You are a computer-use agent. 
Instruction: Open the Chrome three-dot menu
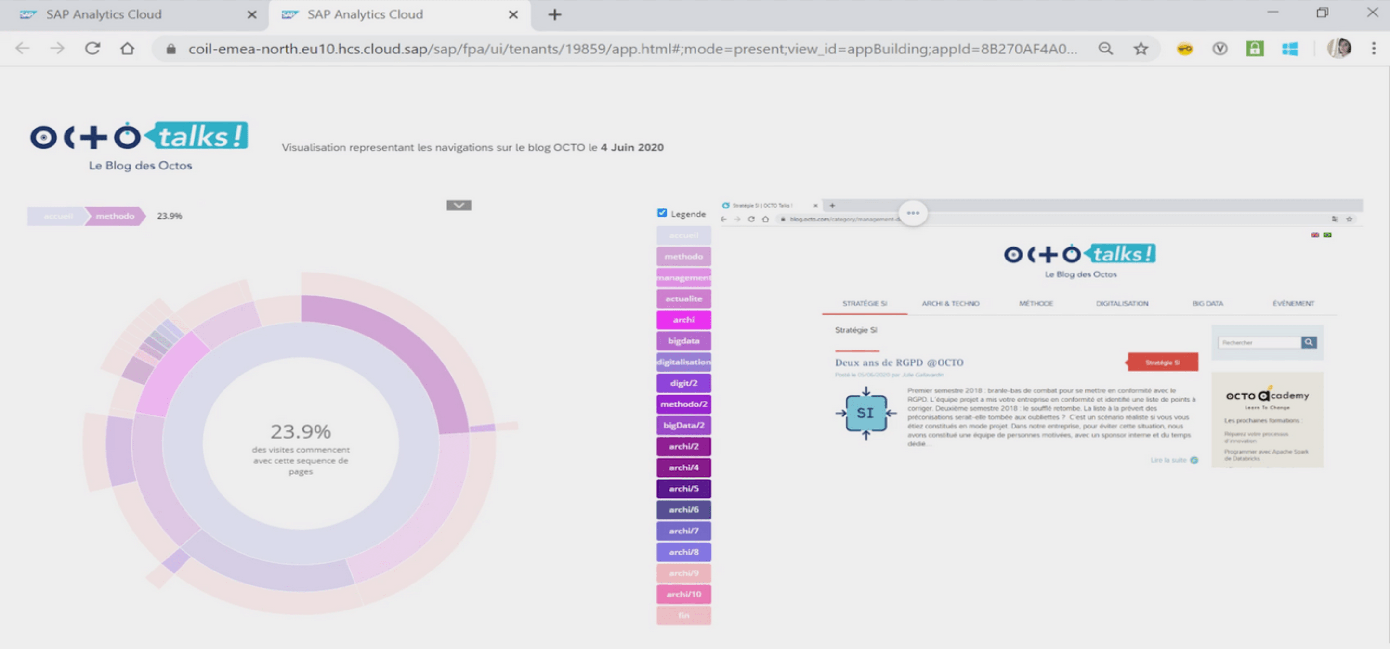pyautogui.click(x=1373, y=49)
